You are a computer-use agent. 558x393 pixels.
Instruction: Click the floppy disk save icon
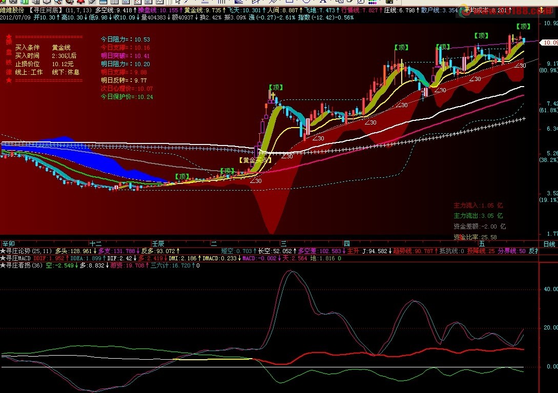pyautogui.click(x=389, y=2)
